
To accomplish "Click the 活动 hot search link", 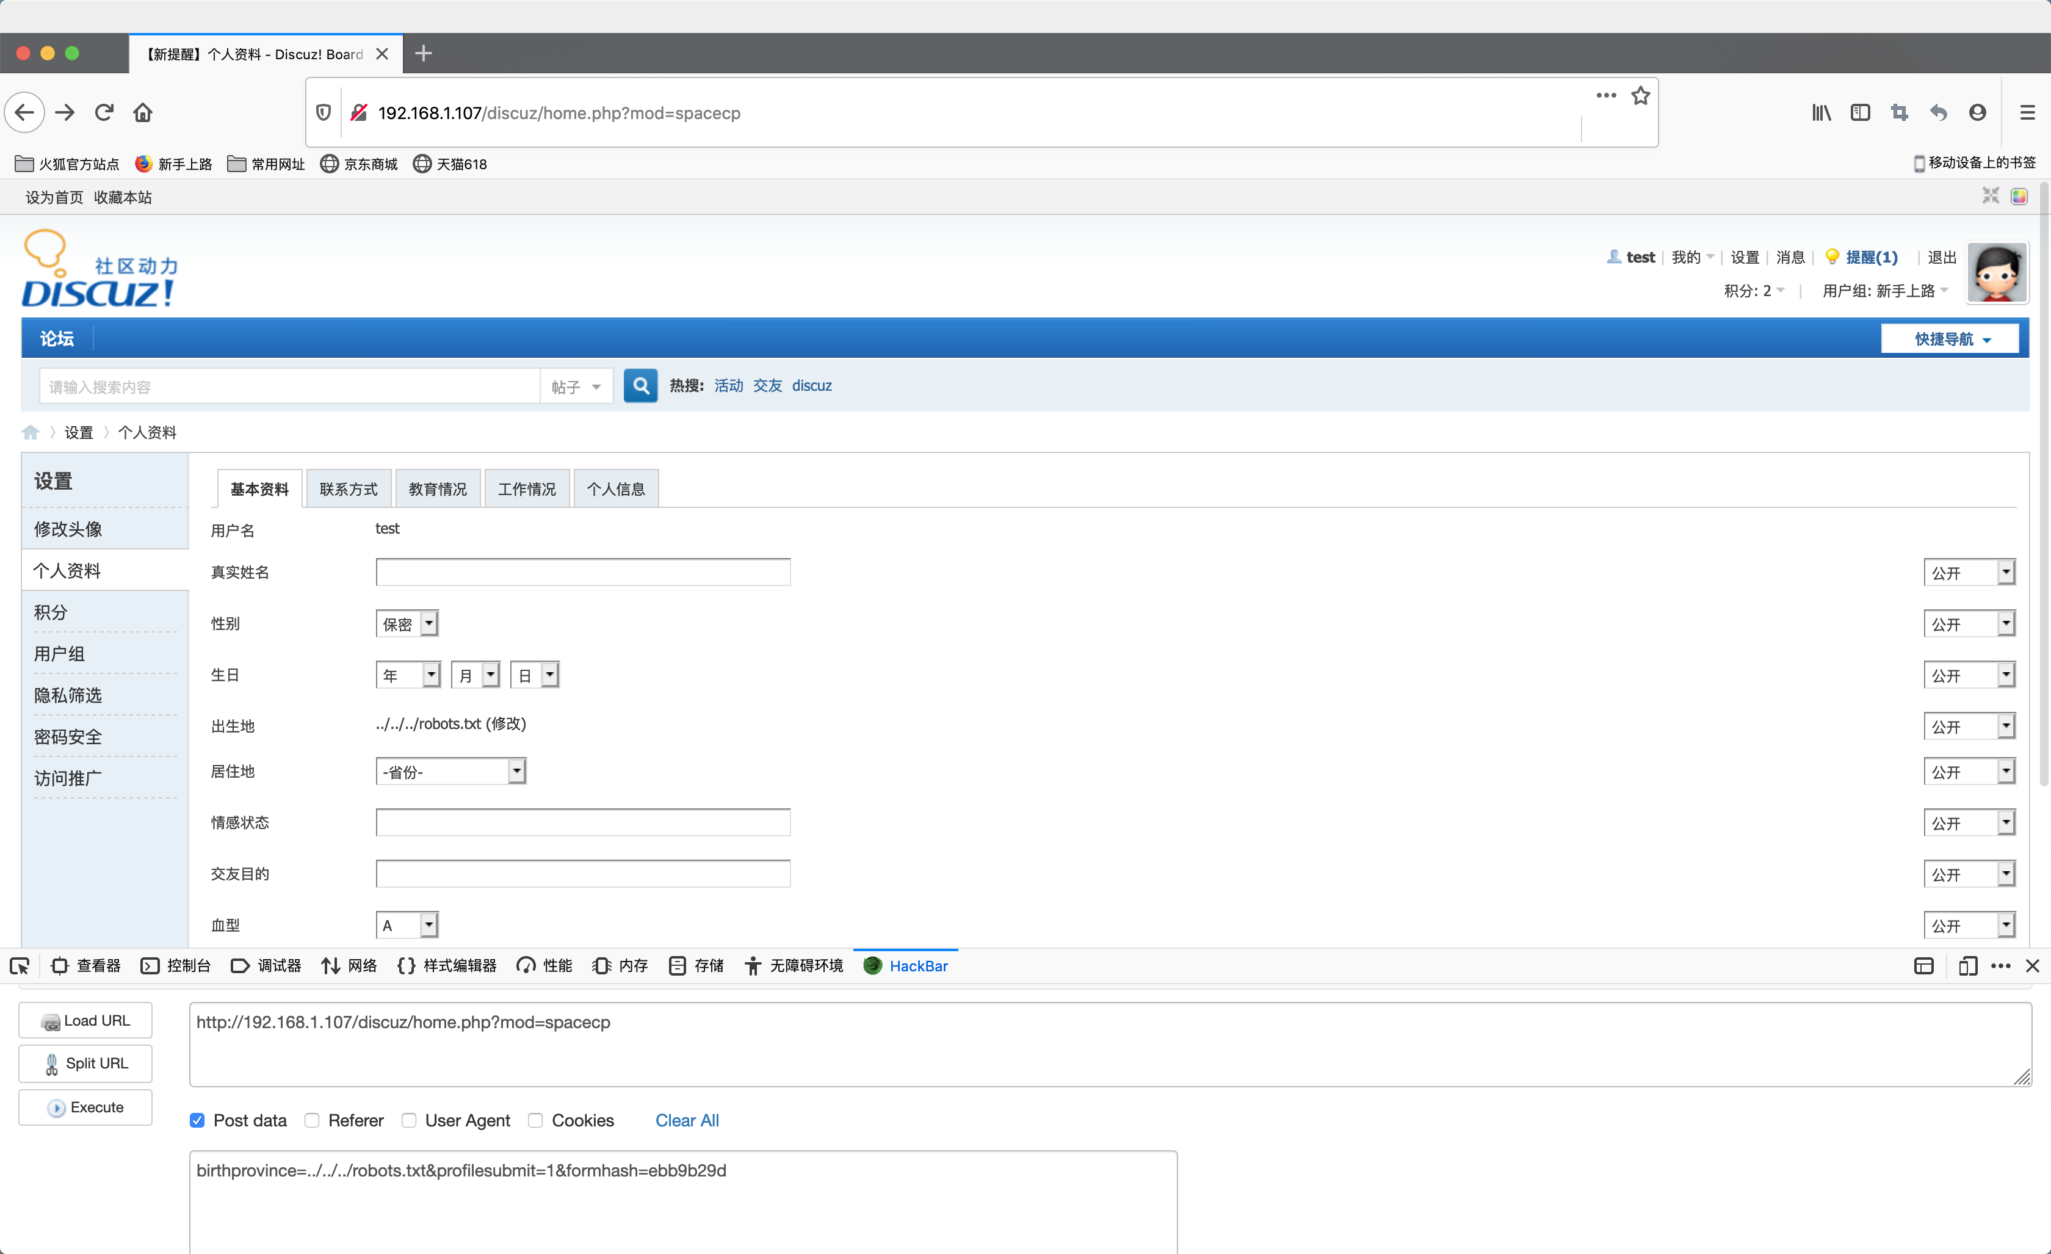I will (728, 385).
